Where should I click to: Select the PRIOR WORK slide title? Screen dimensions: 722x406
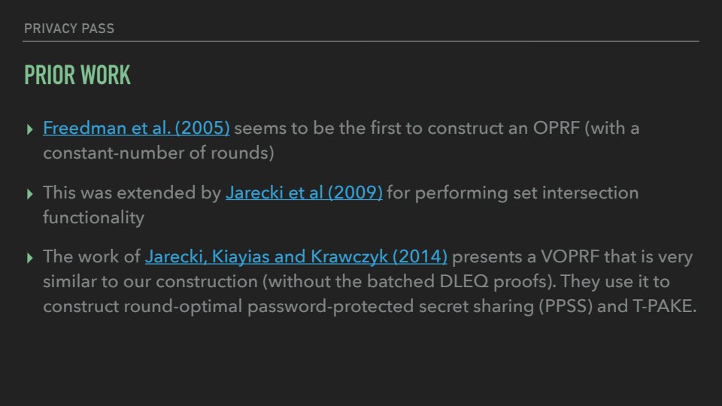pyautogui.click(x=77, y=75)
